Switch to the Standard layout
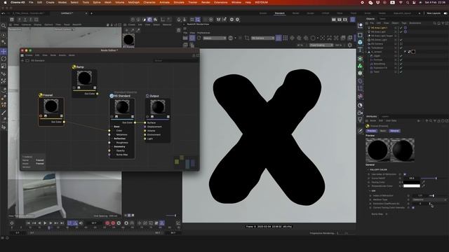 (279, 13)
